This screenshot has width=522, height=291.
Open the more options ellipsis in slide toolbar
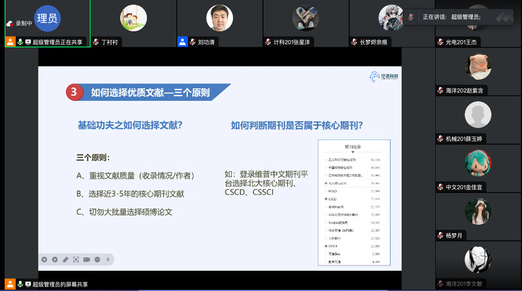97,260
